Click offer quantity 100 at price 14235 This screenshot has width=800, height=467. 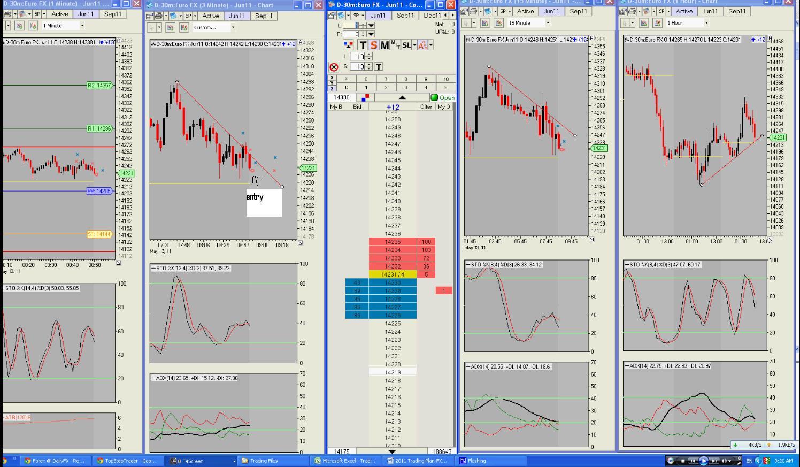tap(426, 242)
